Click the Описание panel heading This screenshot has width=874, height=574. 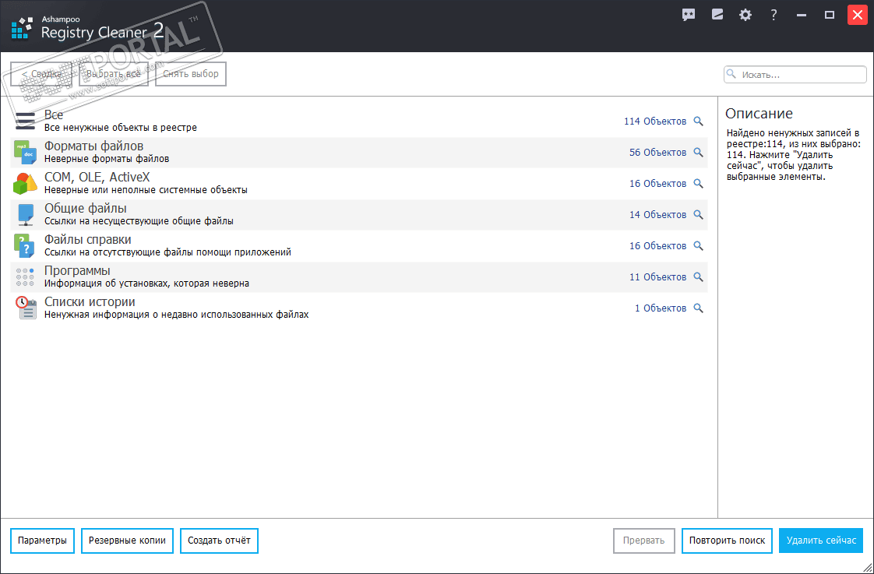point(759,114)
